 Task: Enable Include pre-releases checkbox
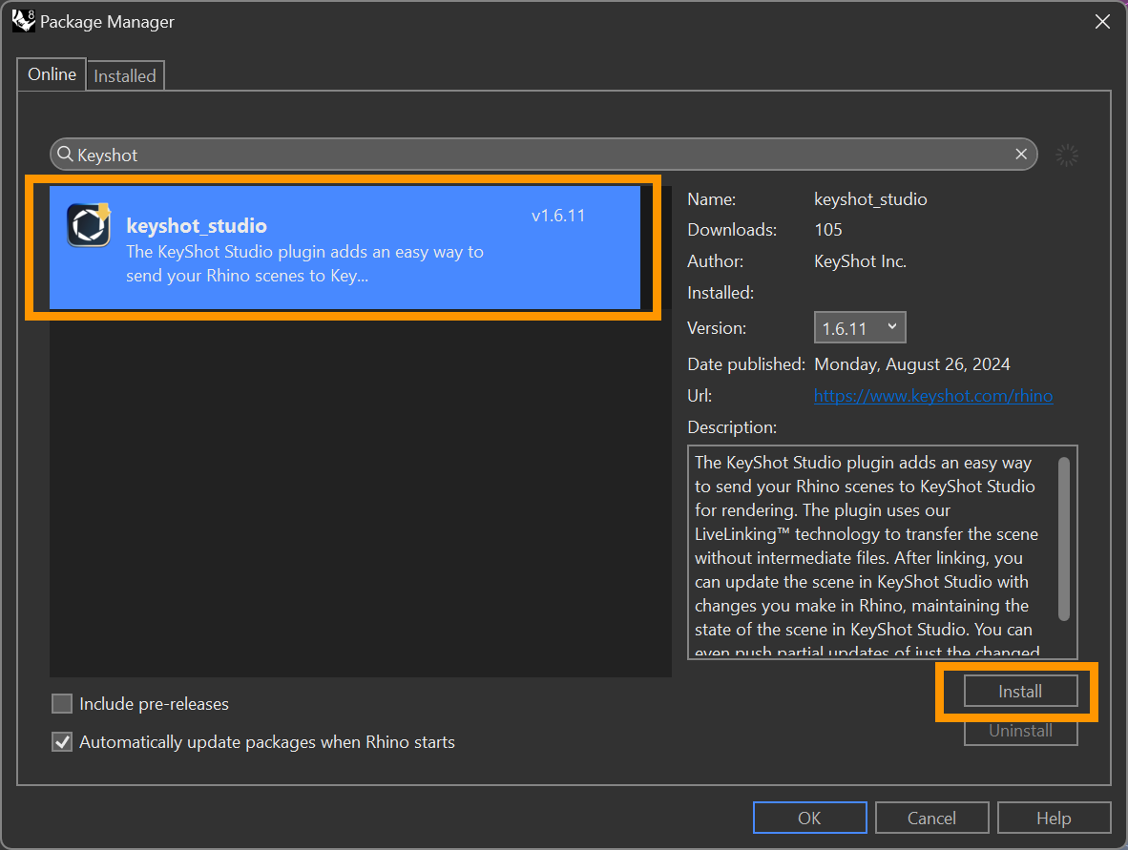[x=62, y=703]
